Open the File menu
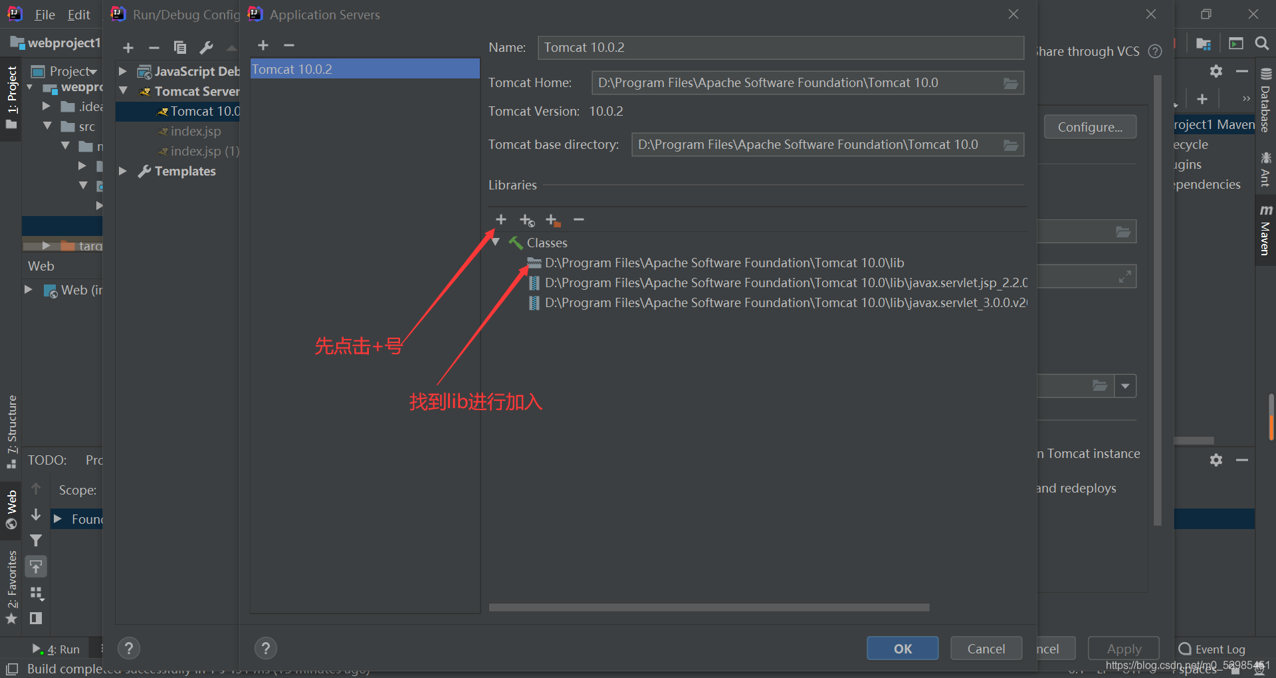This screenshot has width=1276, height=678. tap(45, 15)
